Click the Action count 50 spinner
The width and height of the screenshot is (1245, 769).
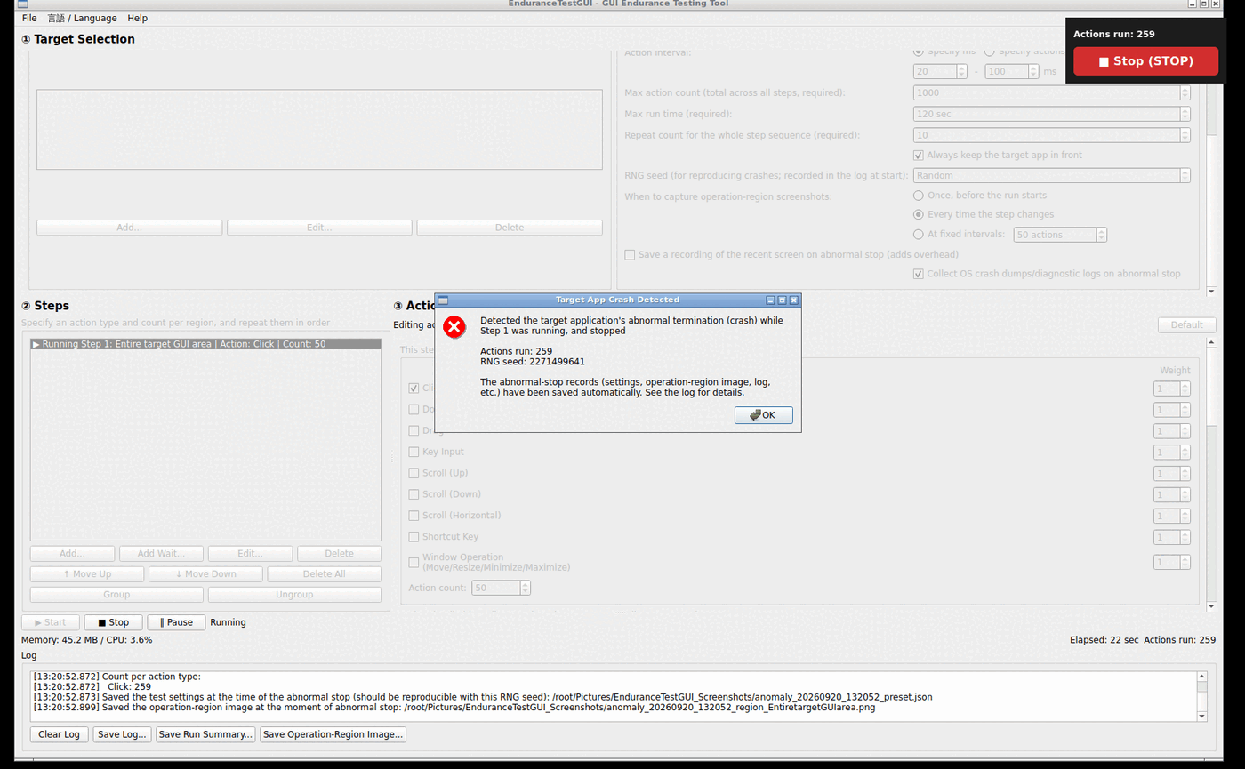502,588
